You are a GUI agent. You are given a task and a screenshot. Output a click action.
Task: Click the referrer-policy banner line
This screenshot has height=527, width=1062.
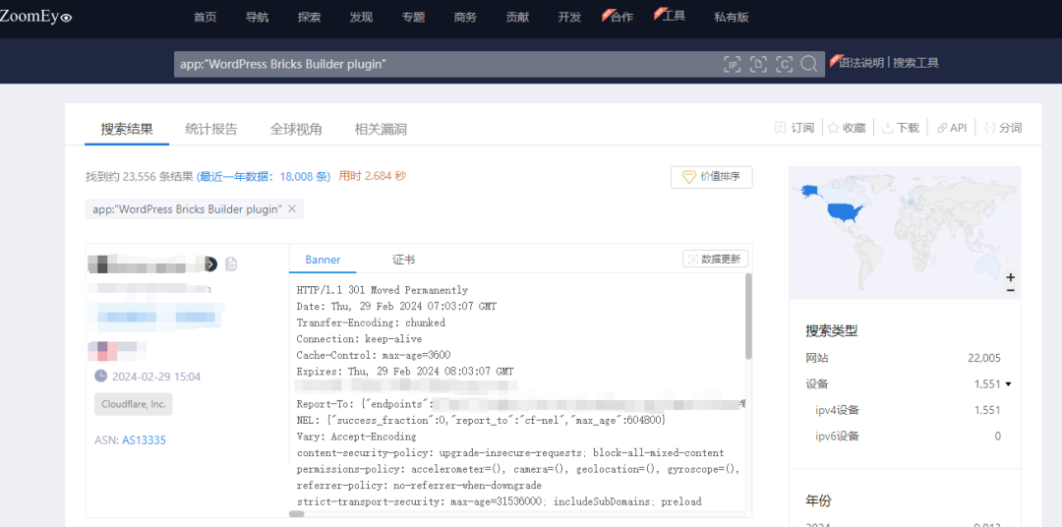click(x=419, y=485)
